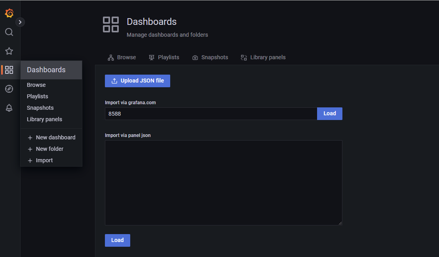Screen dimensions: 439x257
Task: Click inside the Import via panel json textarea
Action: [x=223, y=183]
